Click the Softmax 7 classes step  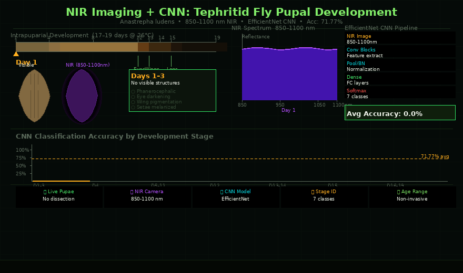point(400,92)
